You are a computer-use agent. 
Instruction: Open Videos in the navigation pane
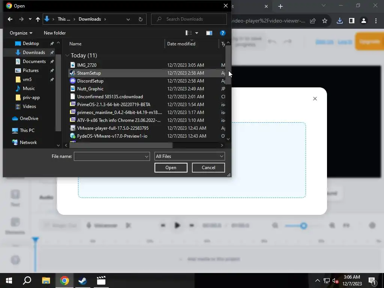pyautogui.click(x=29, y=106)
